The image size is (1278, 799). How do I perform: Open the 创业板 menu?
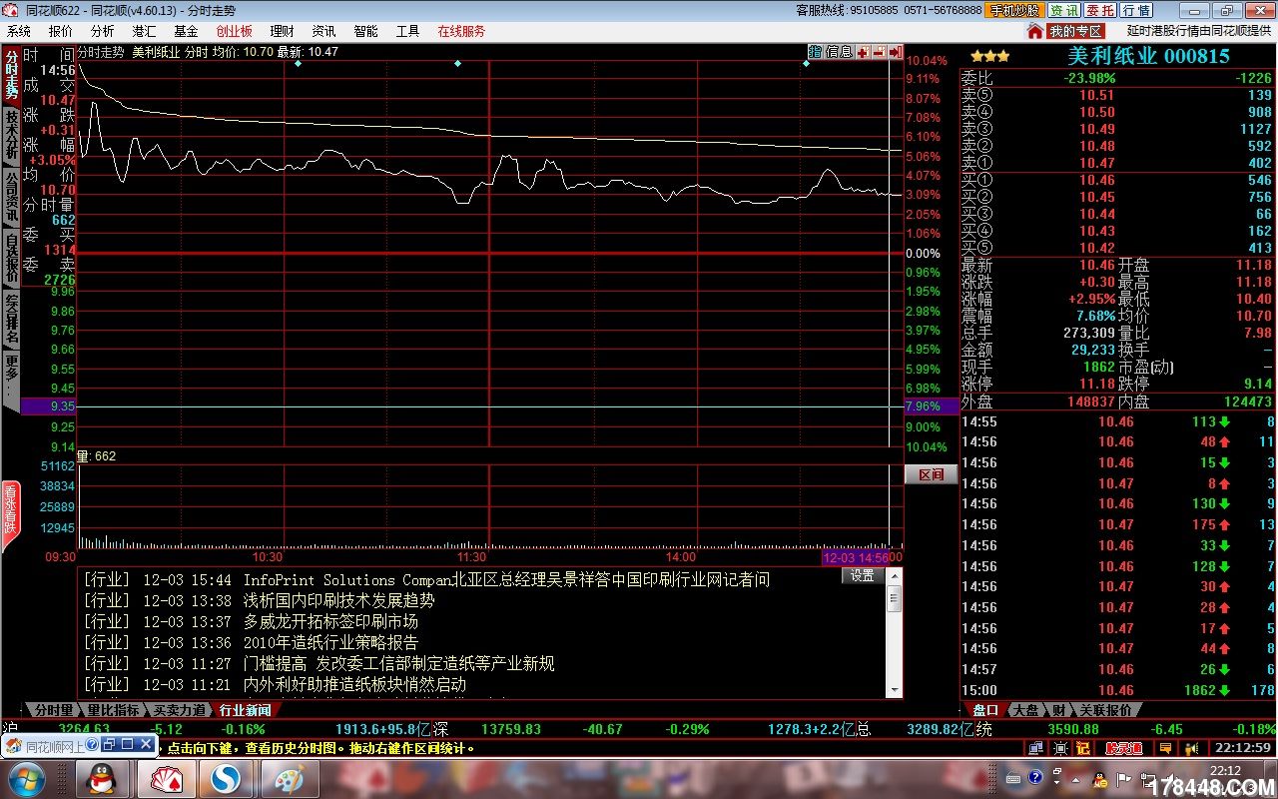pos(235,31)
